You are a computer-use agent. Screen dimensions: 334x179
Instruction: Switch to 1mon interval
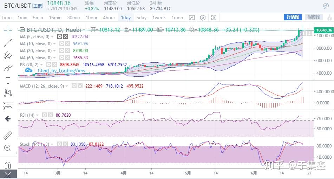pos(177,18)
